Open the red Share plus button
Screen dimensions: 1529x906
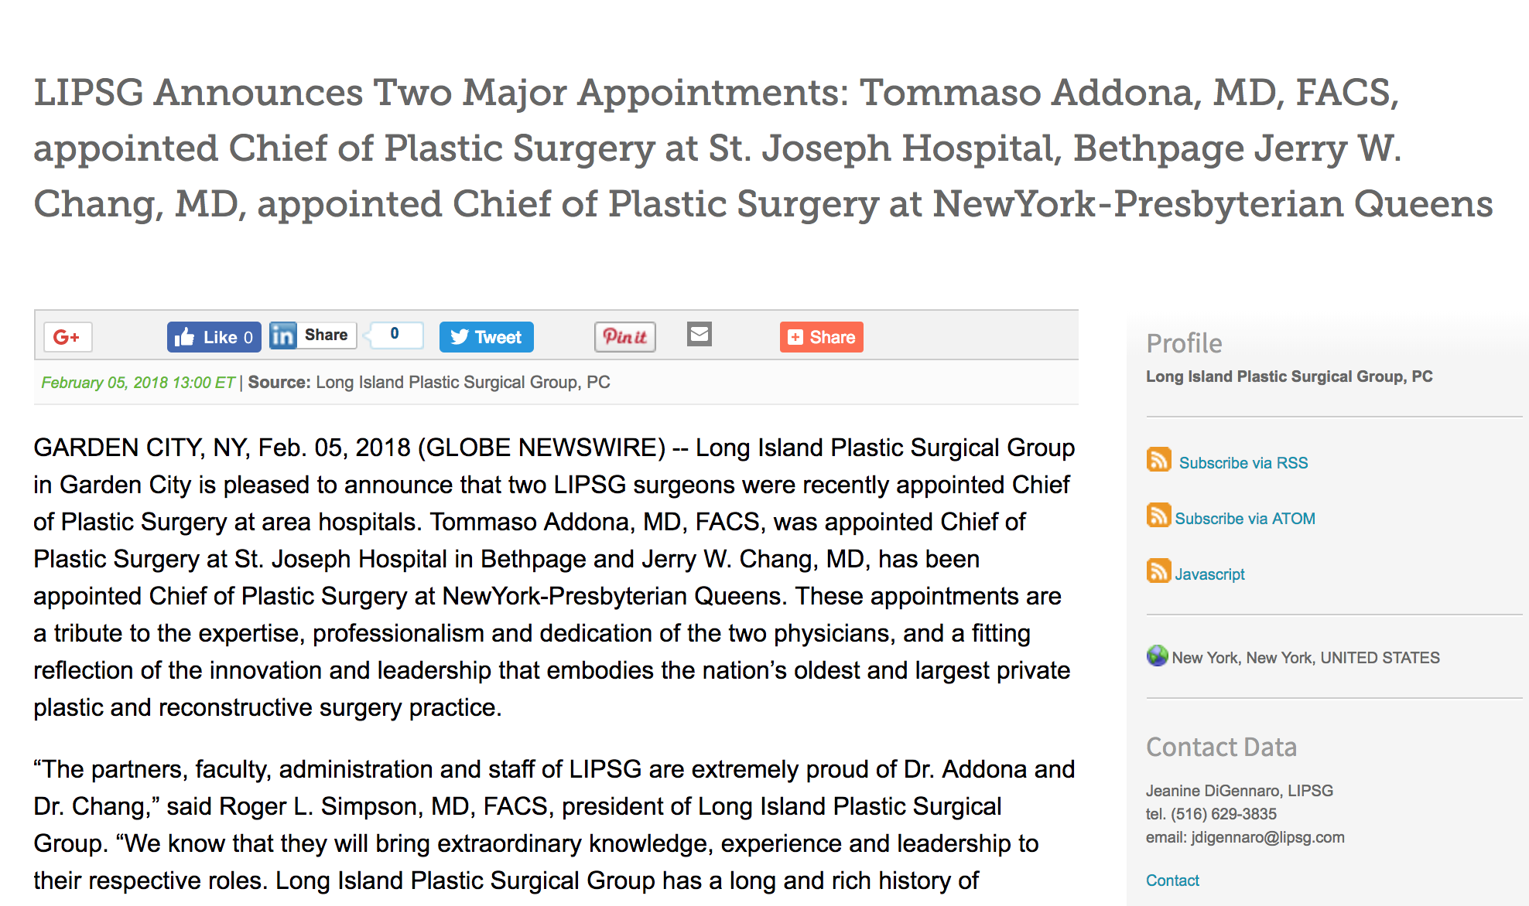pyautogui.click(x=821, y=337)
